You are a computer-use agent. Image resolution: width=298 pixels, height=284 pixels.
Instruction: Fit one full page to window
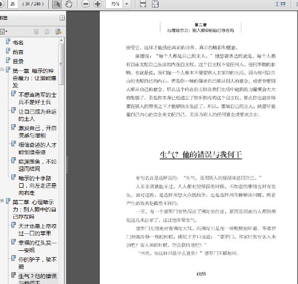155,4
